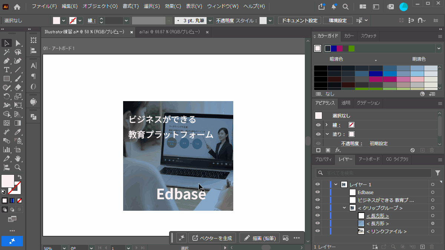Open the brush definition 3 pt. 丸筆 dropdown
The image size is (445, 250).
coord(210,21)
